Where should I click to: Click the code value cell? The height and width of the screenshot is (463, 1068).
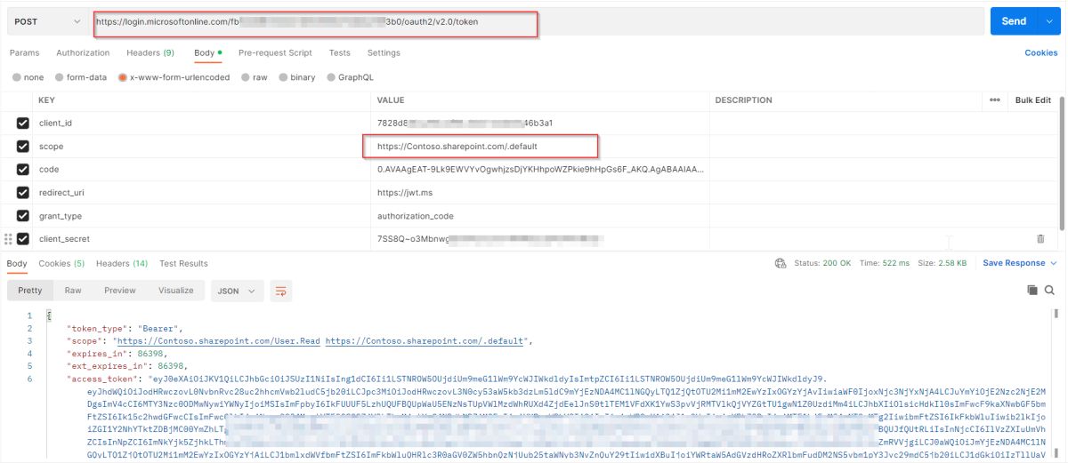pos(541,169)
